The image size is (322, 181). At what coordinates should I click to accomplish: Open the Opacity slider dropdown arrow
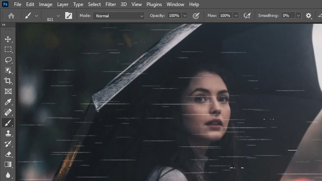click(x=185, y=16)
